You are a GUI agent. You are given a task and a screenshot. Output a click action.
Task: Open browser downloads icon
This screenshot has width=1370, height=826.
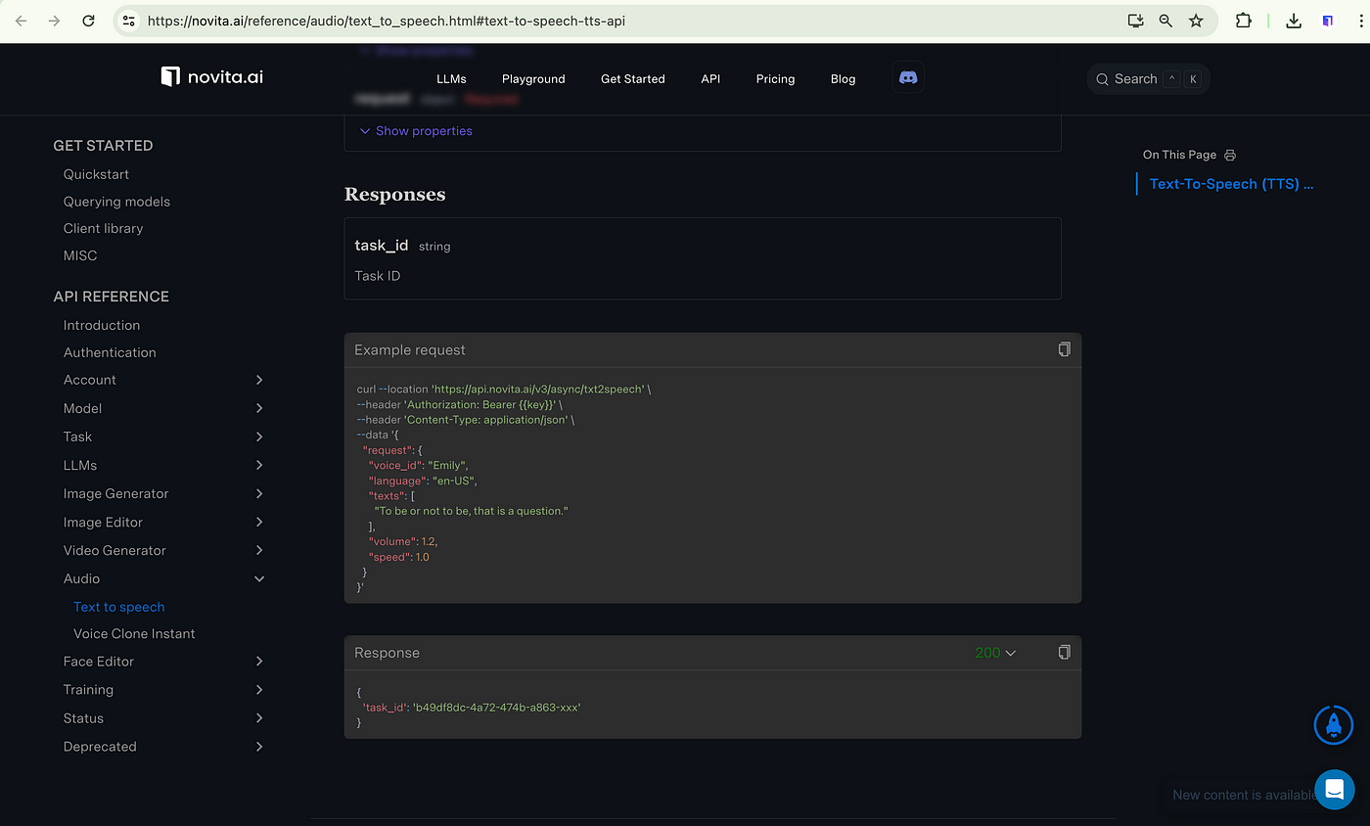coord(1294,21)
